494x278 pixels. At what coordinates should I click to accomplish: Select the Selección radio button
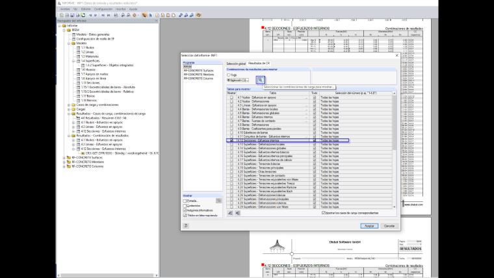coord(229,81)
